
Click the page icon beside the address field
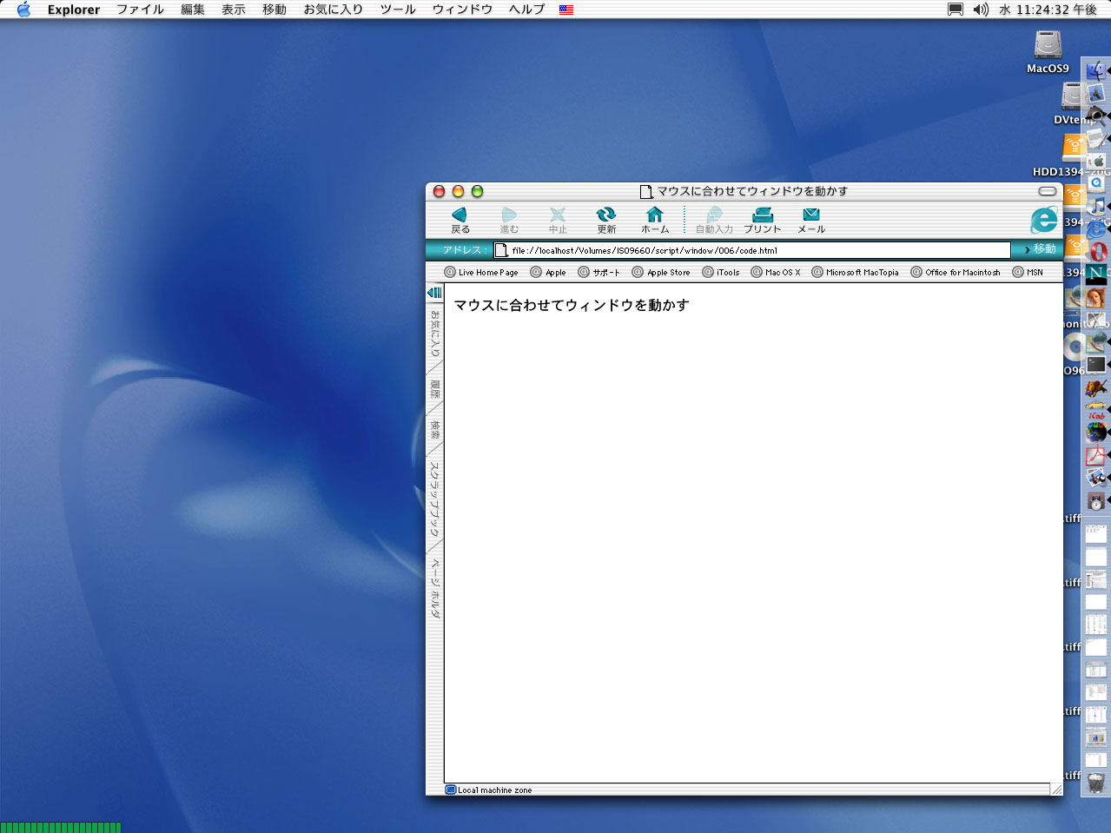501,250
